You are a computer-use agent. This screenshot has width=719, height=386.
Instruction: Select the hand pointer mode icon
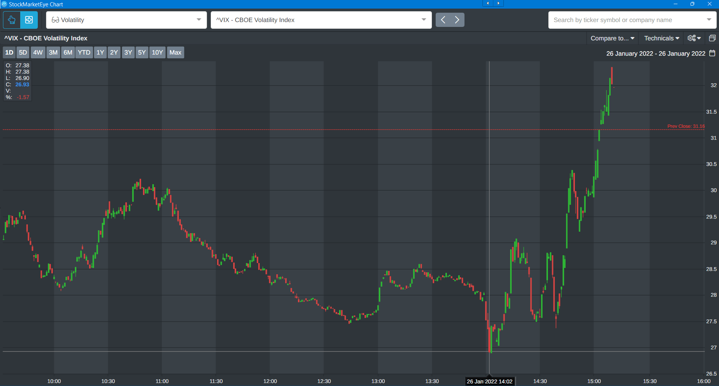[12, 20]
